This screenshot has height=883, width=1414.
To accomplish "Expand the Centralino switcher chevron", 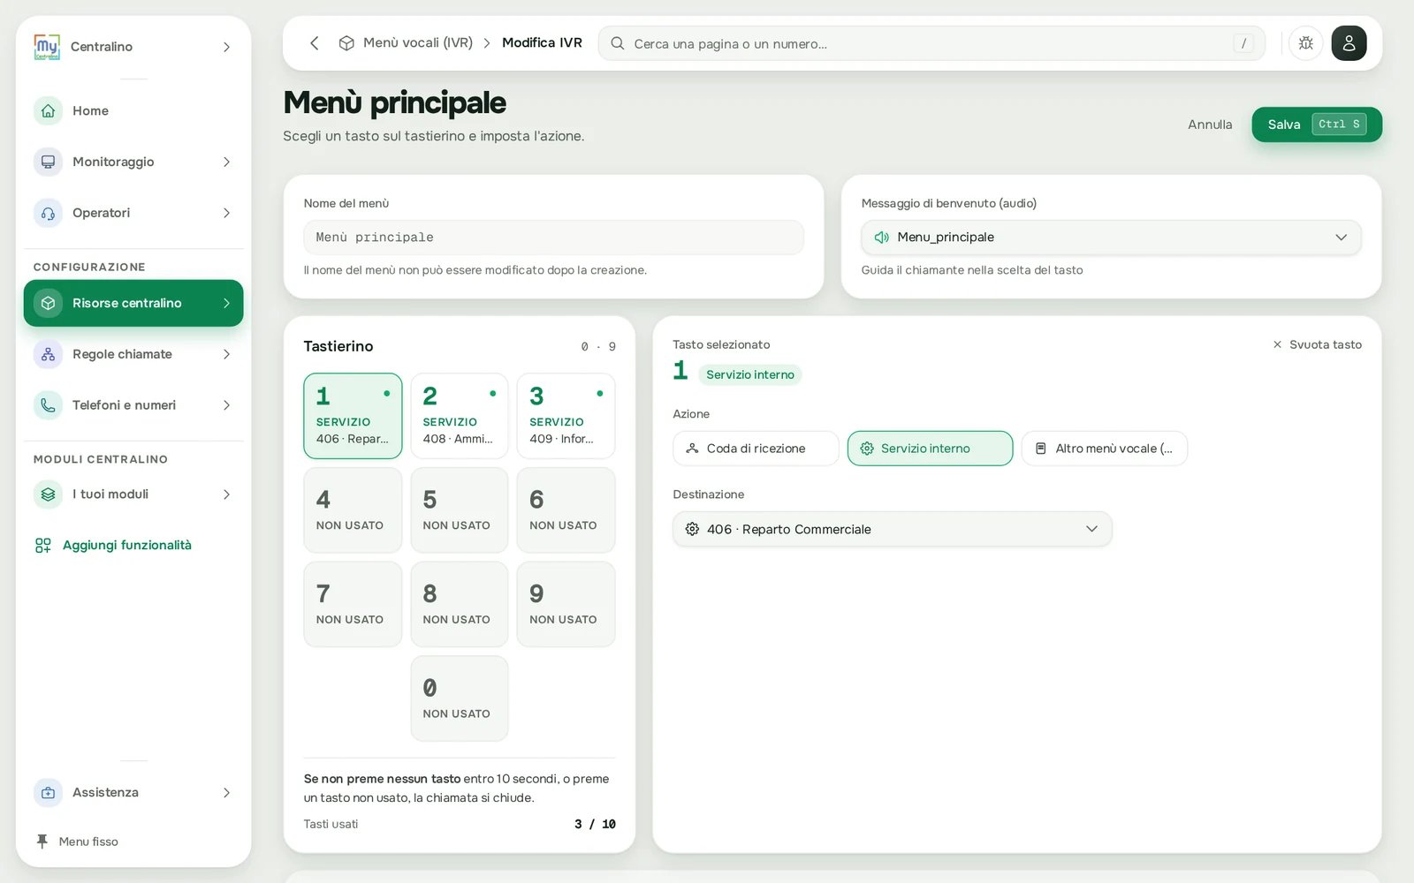I will (x=226, y=47).
